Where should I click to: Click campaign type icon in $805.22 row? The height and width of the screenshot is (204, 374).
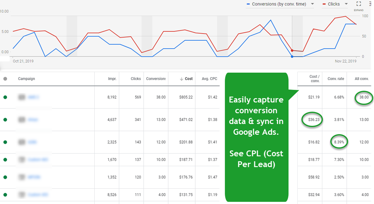[22, 97]
